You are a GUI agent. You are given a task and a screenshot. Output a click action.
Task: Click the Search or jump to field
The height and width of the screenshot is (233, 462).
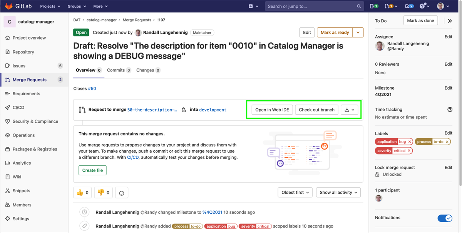pyautogui.click(x=314, y=6)
